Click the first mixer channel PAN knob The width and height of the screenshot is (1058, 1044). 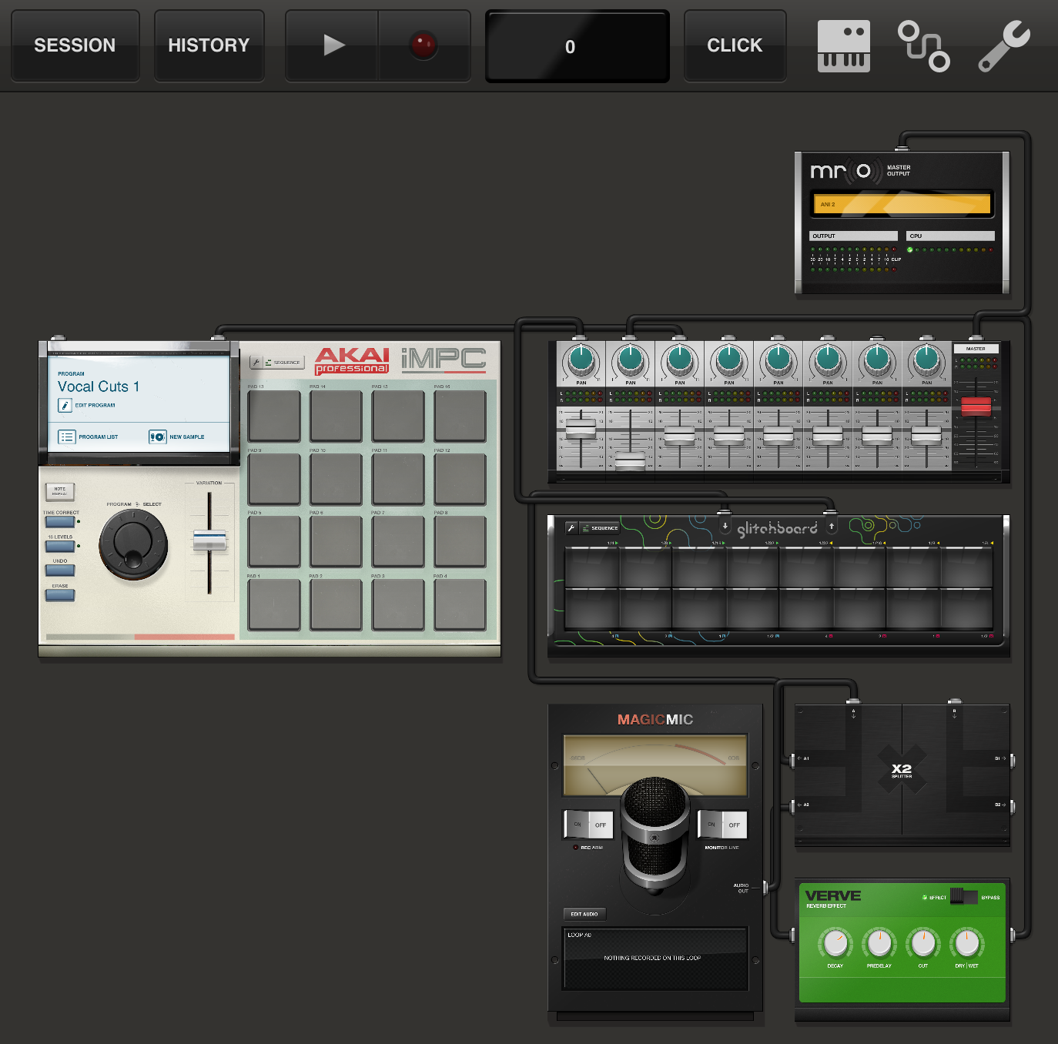tap(581, 359)
